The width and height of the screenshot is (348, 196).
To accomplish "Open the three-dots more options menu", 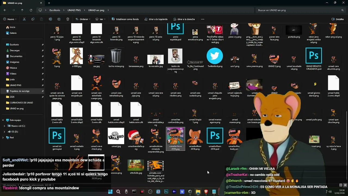I will point(203,19).
